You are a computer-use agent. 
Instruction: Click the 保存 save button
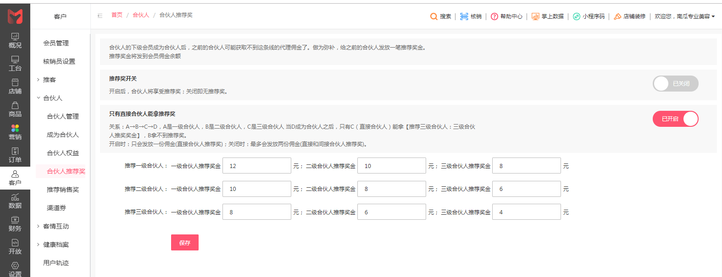pos(185,243)
